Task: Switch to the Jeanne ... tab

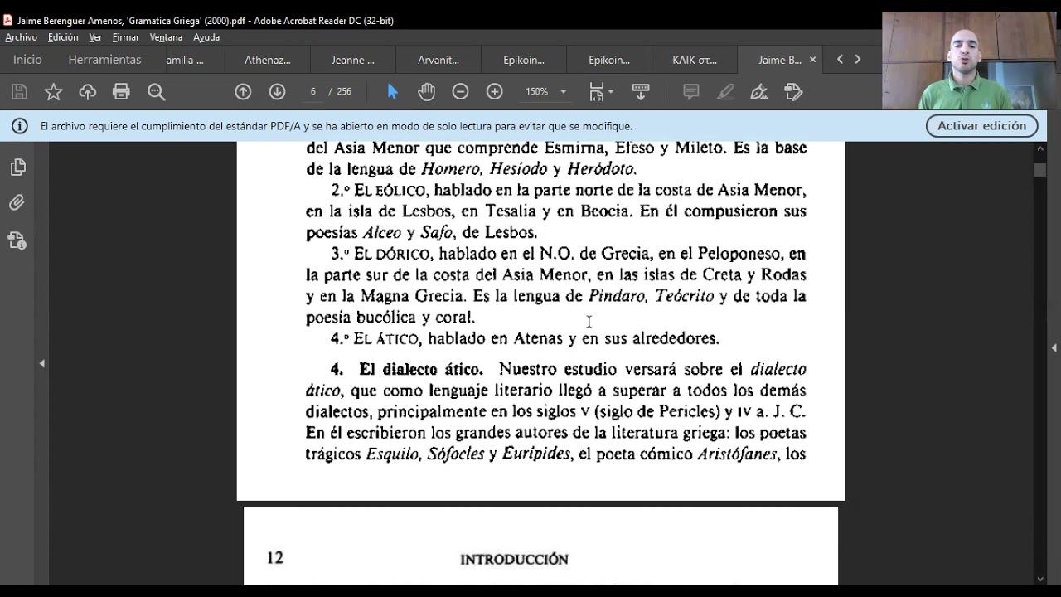Action: (x=353, y=60)
